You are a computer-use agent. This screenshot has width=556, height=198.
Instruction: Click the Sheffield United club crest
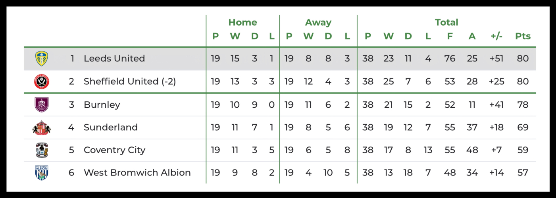click(x=41, y=82)
